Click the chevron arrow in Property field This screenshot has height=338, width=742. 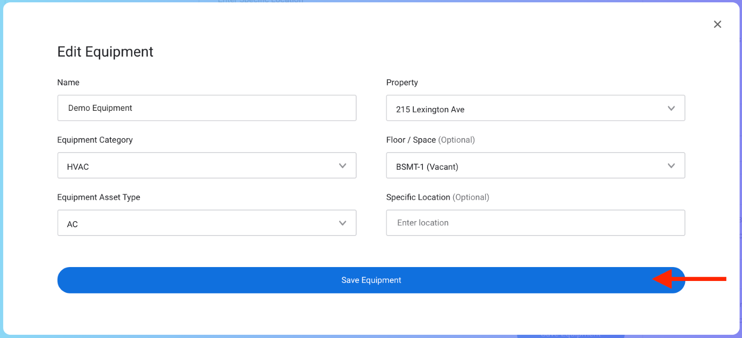[x=671, y=108]
